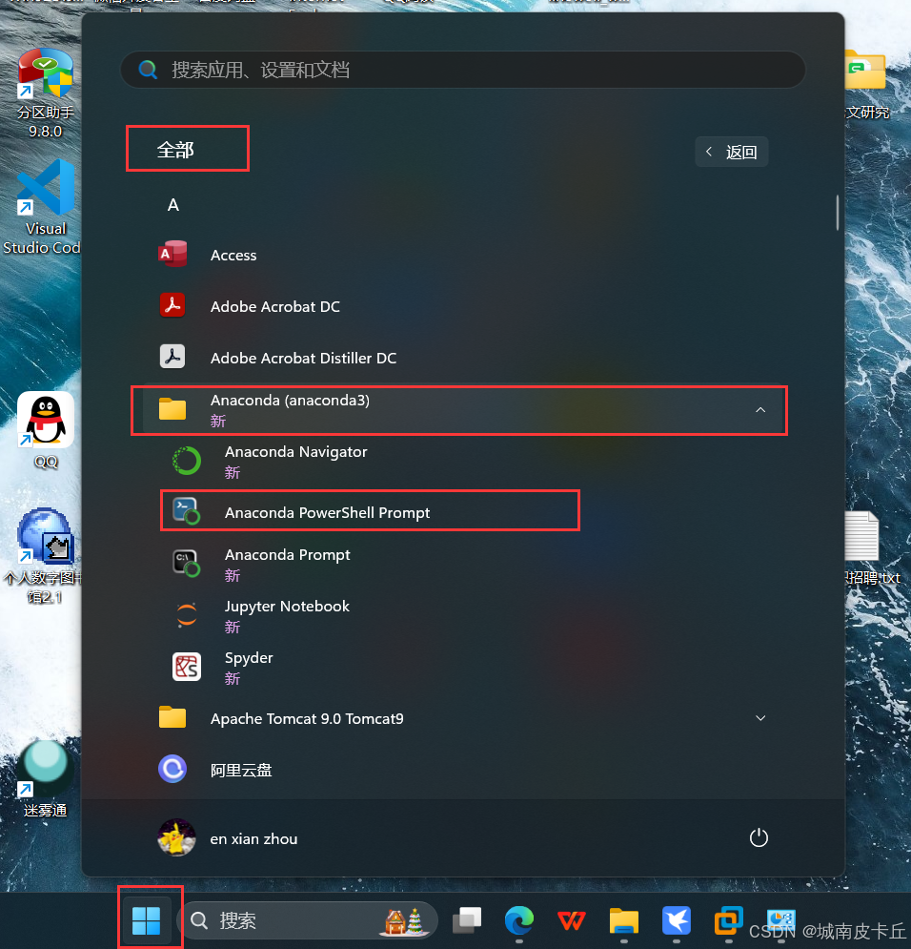Open Task View on the taskbar
This screenshot has width=911, height=949.
467,920
